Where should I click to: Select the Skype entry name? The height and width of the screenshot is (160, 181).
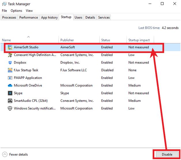coord(18,93)
